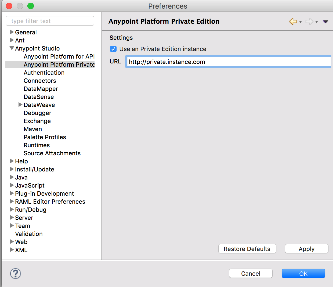This screenshot has width=333, height=287.
Task: Collapse the Anypoint Studio section
Action: click(x=12, y=48)
